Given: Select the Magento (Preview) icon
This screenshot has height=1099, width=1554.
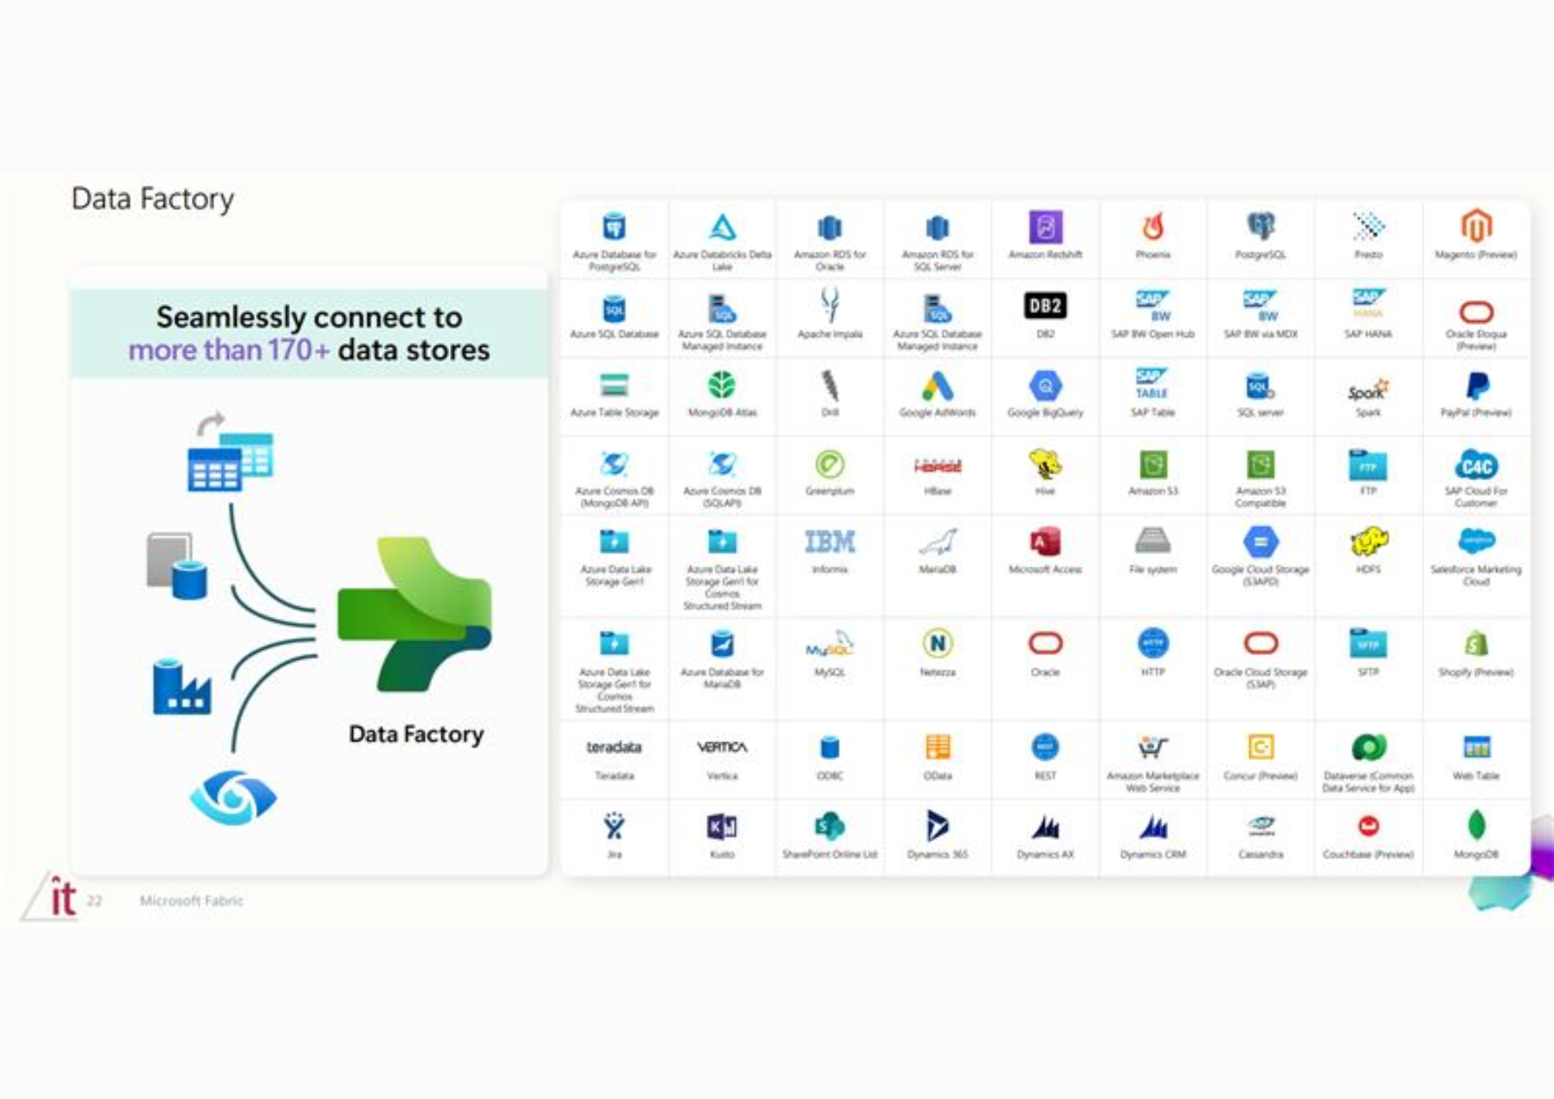Looking at the screenshot, I should 1476,226.
